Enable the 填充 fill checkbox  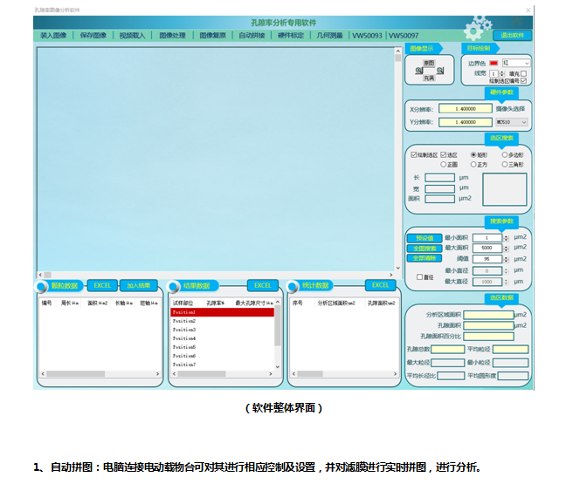(x=523, y=73)
